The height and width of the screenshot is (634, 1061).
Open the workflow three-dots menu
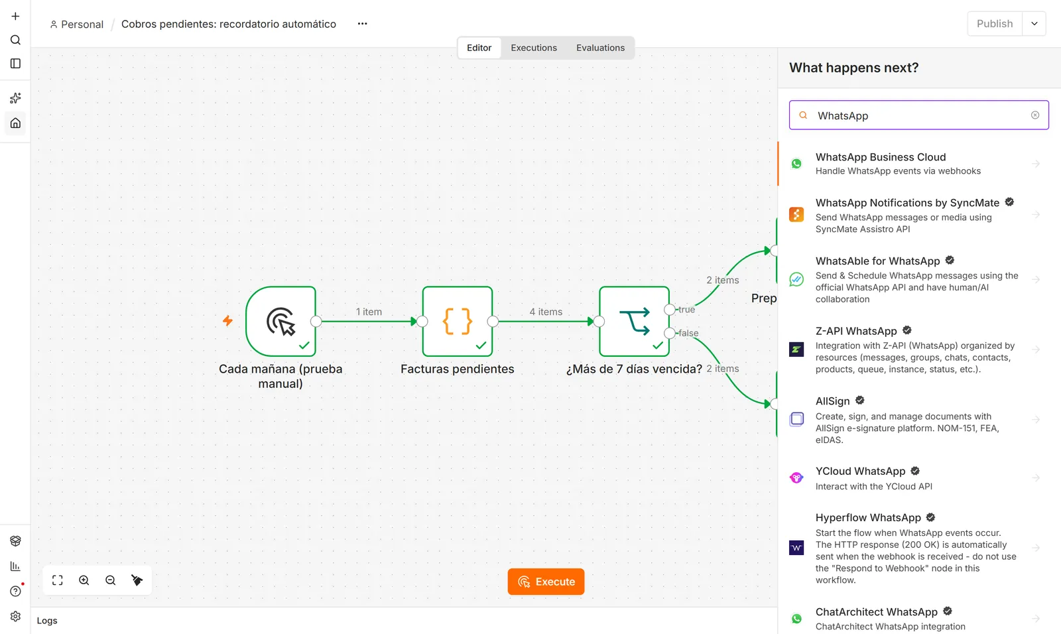coord(362,24)
